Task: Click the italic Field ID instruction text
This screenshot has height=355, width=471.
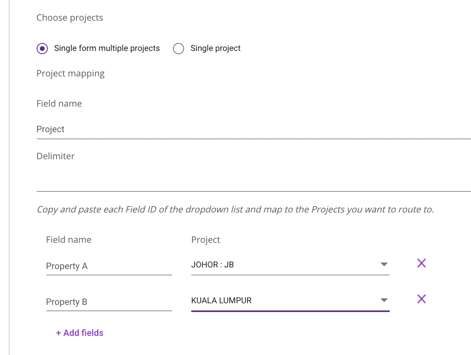Action: 235,209
